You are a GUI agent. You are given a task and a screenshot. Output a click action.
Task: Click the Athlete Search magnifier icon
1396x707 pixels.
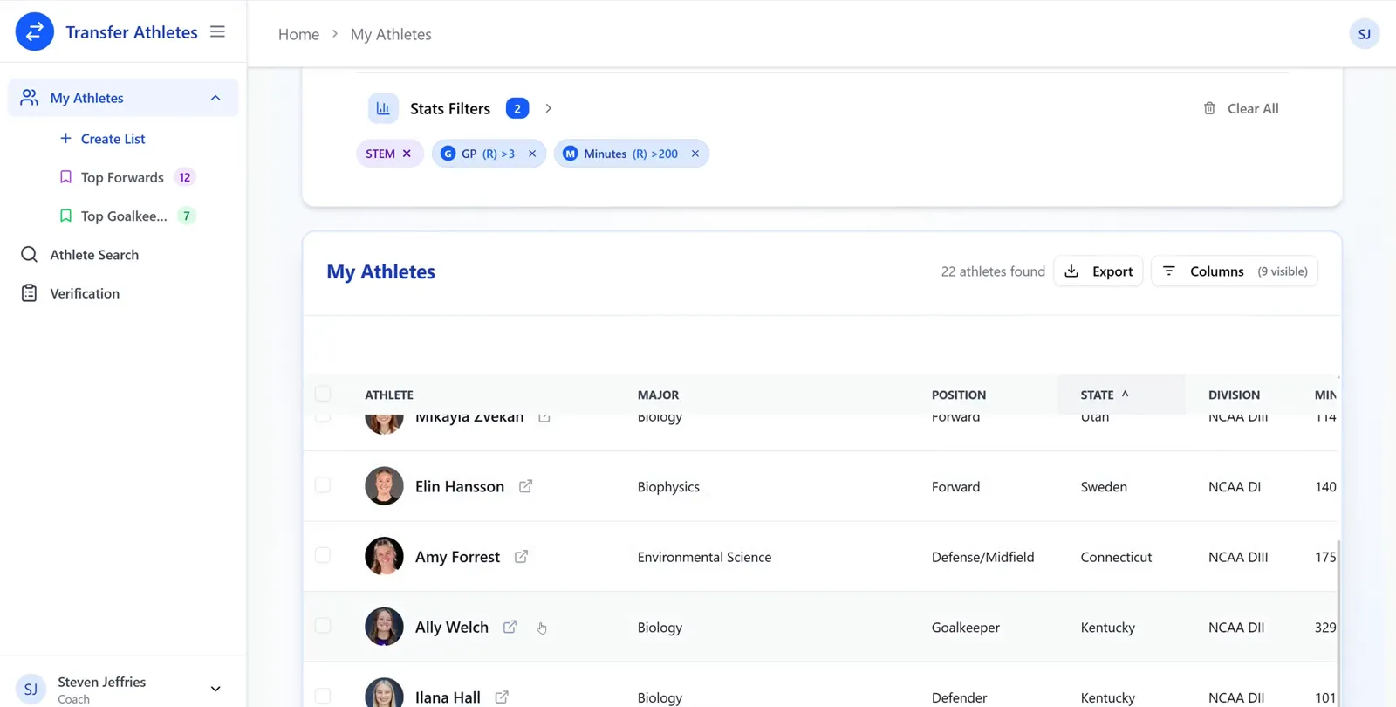pos(29,254)
